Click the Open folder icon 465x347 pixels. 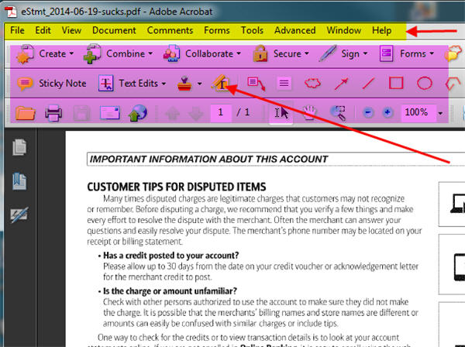pos(26,113)
